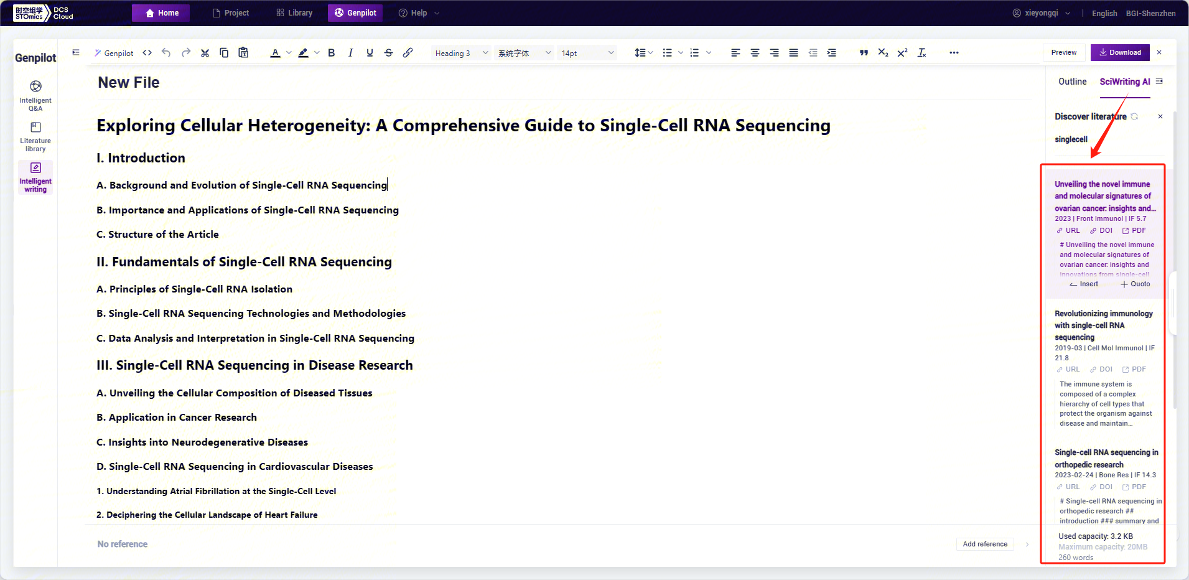
Task: Open Intelligent Q&A in the sidebar
Action: [x=35, y=95]
